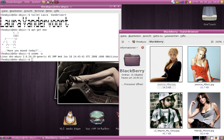
Task: Click the teal network monitor graph applet
Action: pos(203,138)
